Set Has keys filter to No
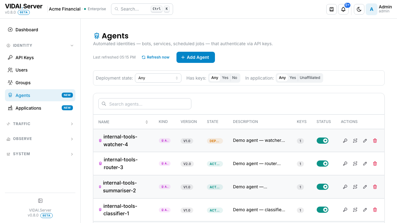This screenshot has height=223, width=397. [234, 78]
